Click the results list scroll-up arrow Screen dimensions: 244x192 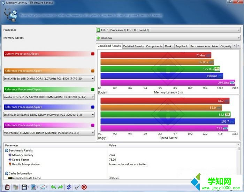point(238,145)
